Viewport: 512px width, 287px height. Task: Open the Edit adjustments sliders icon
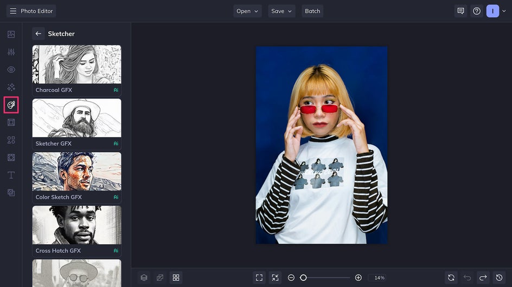point(11,52)
